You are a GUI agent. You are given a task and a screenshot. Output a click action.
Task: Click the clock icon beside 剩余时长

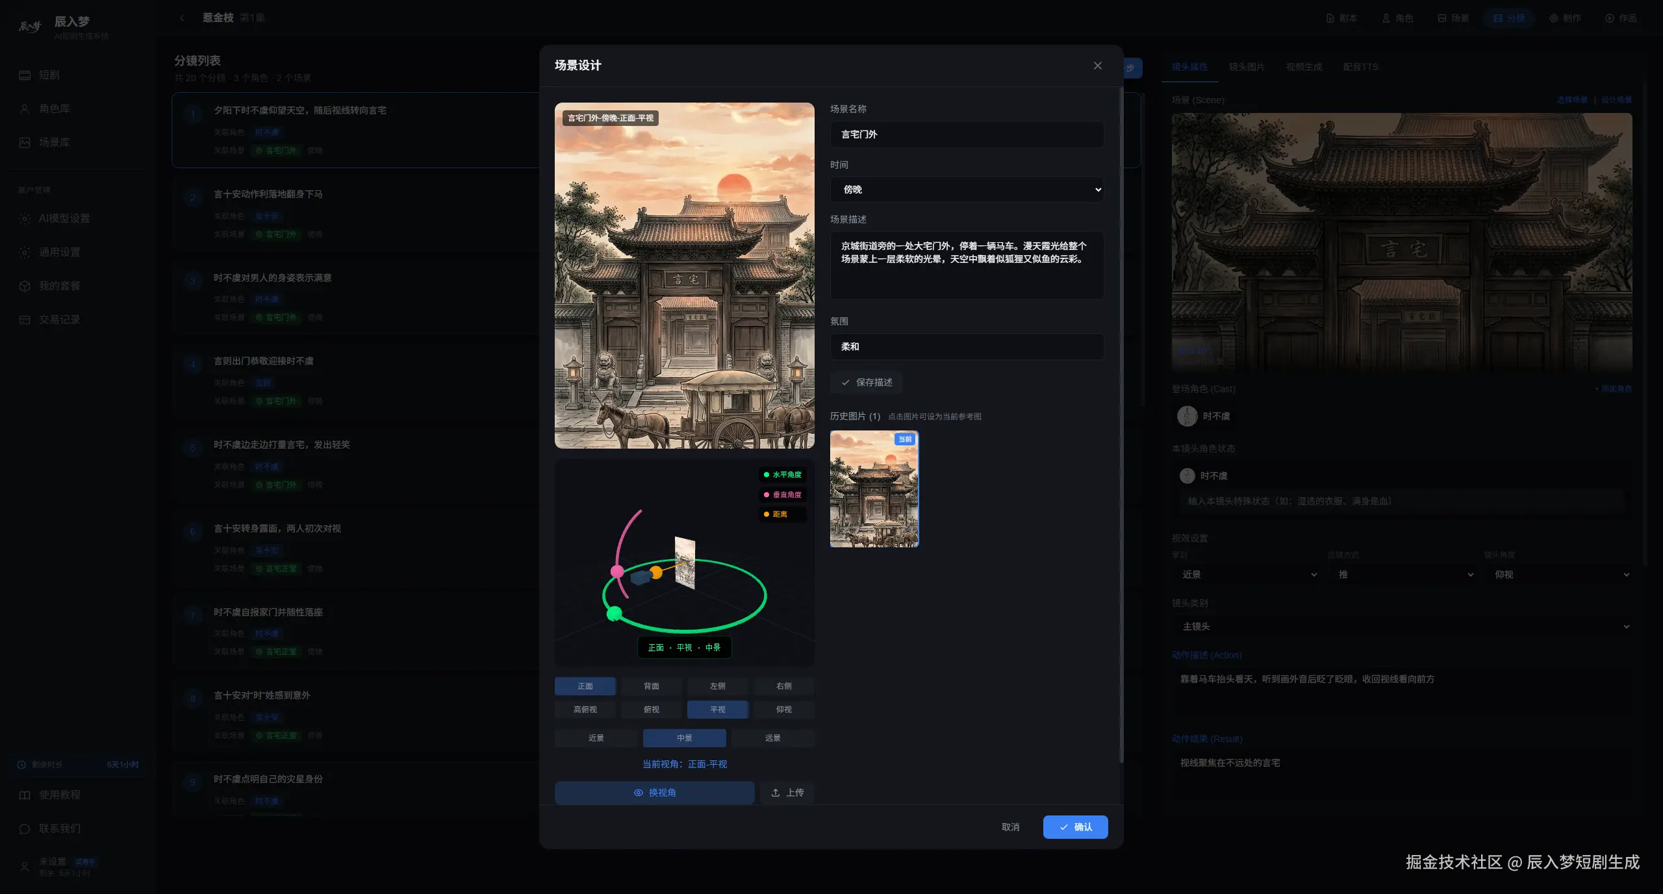point(21,765)
